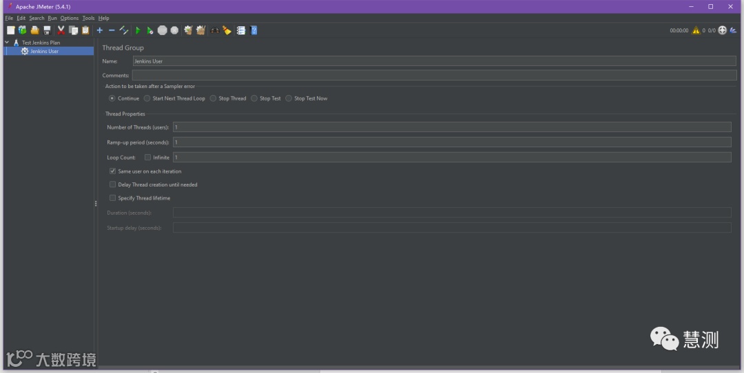This screenshot has width=744, height=373.
Task: Select the Continue radio button
Action: click(x=112, y=98)
